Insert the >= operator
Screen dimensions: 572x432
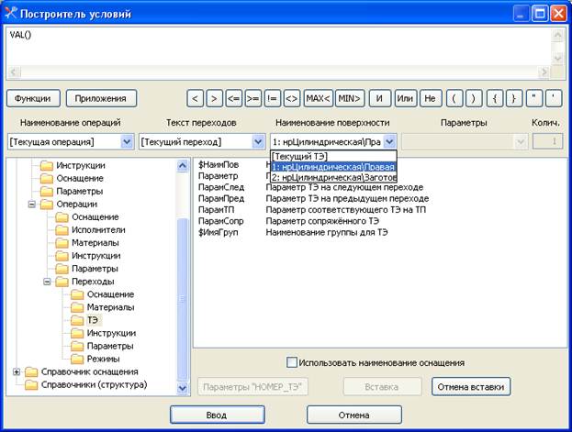[x=253, y=98]
